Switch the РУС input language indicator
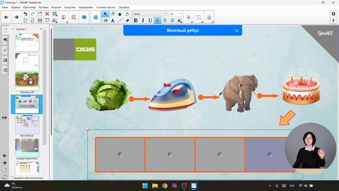Image resolution: width=339 pixels, height=191 pixels. click(292, 186)
